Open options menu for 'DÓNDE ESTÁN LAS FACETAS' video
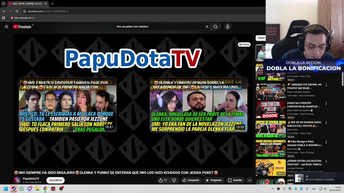Screen dimensions: 344x193 [326, 161]
